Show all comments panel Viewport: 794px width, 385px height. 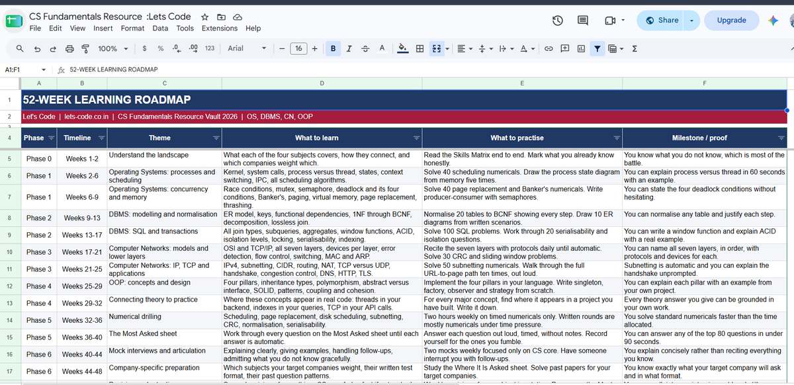(x=583, y=21)
